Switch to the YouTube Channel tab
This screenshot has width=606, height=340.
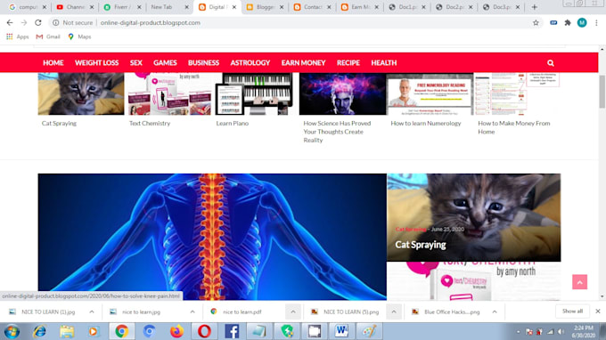[76, 7]
